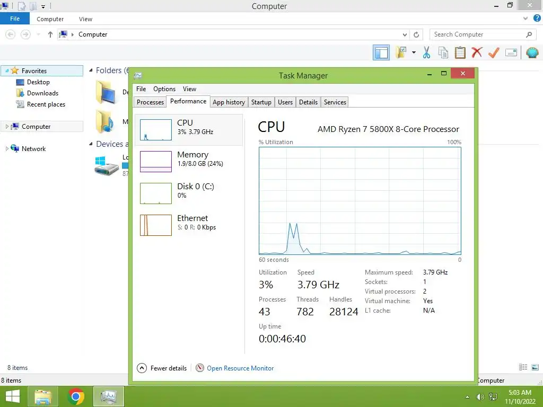Click the Task Manager taskbar button

(x=109, y=396)
